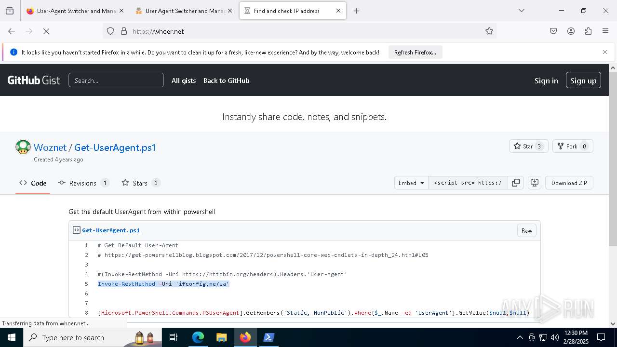The image size is (617, 347).
Task: Click the code file icon beside filename
Action: click(76, 230)
